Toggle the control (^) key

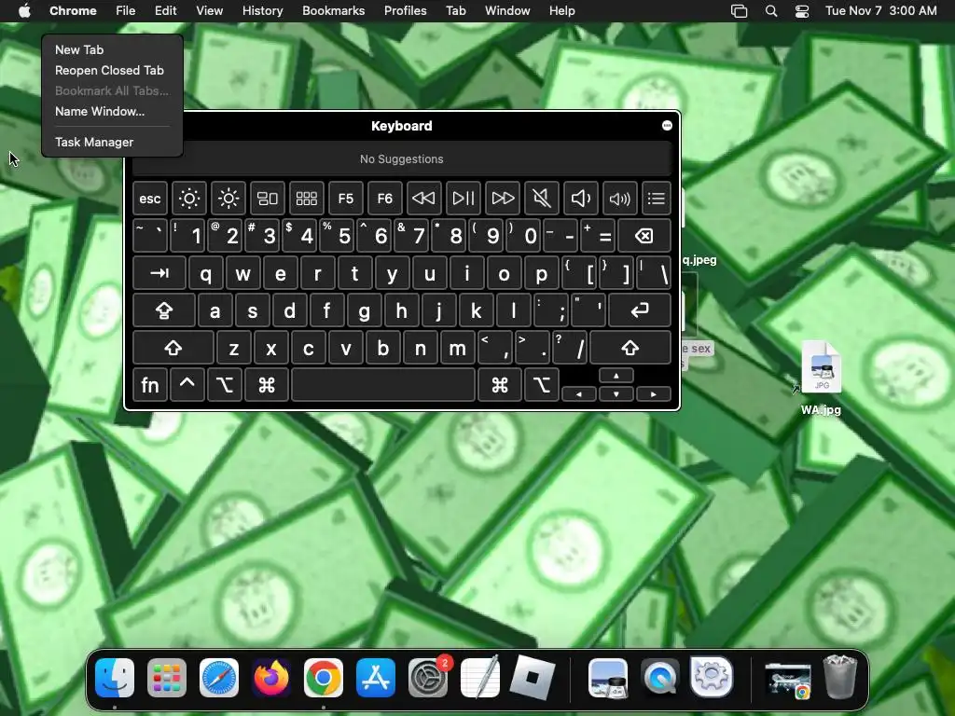(x=187, y=385)
